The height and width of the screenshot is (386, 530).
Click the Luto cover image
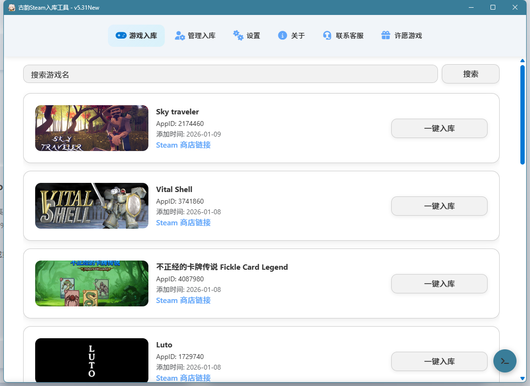click(92, 360)
